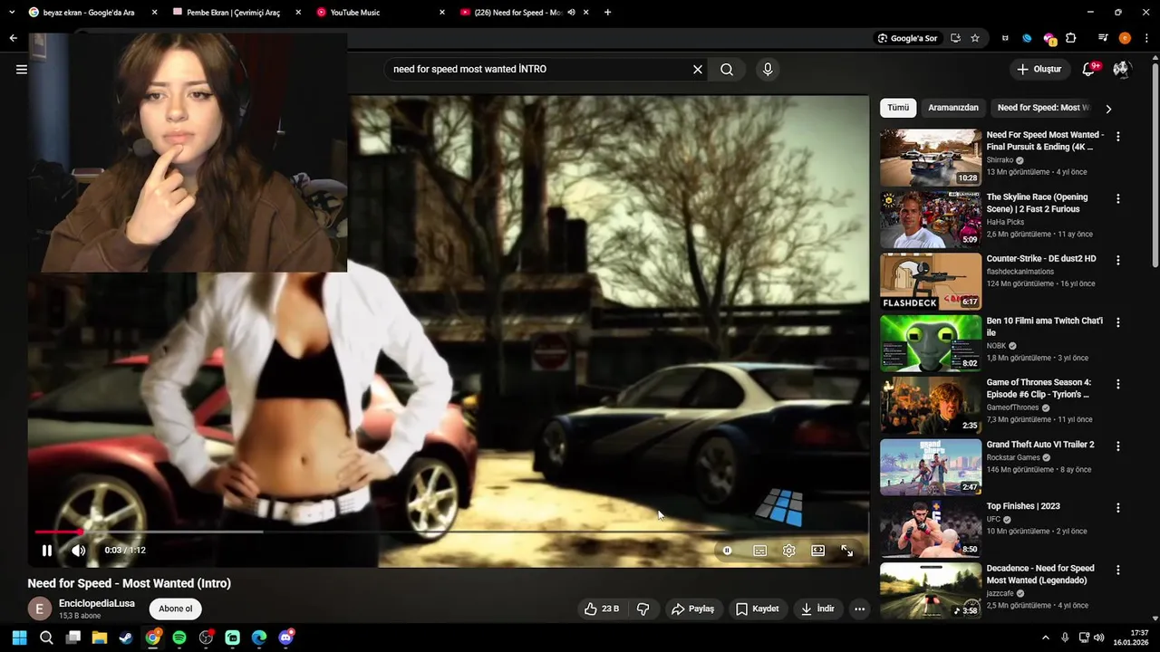Start voice search with the microphone

[768, 69]
